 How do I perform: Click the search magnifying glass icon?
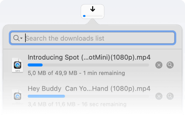point(16,38)
